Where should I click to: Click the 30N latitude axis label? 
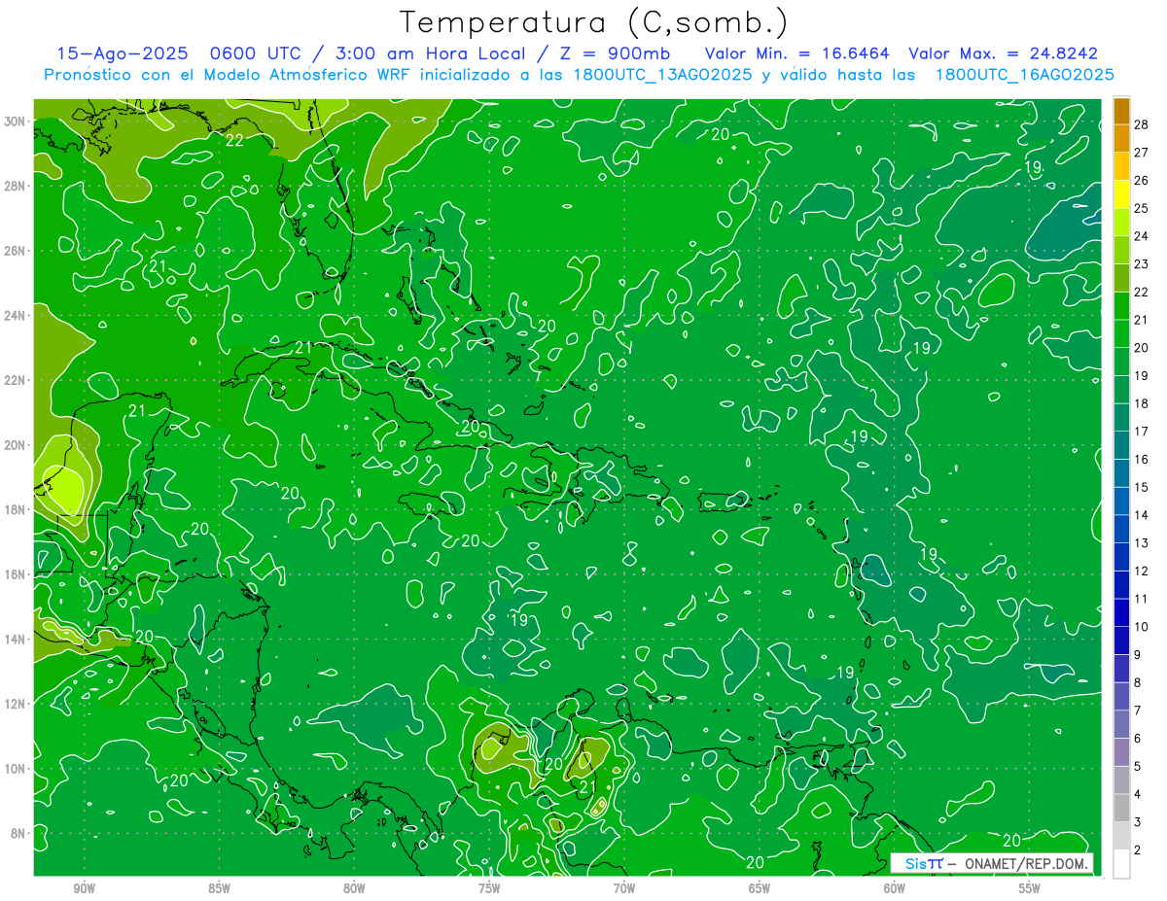point(17,121)
